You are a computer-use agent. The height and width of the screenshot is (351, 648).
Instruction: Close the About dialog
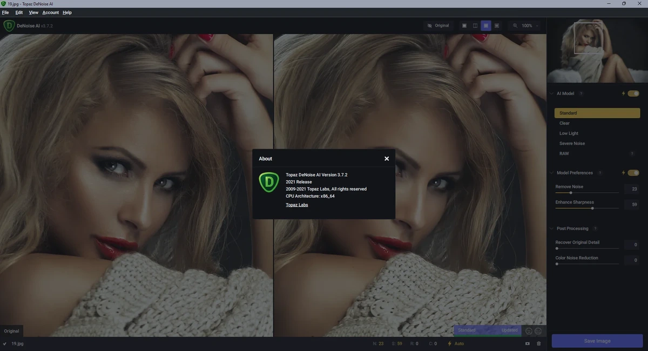point(387,159)
